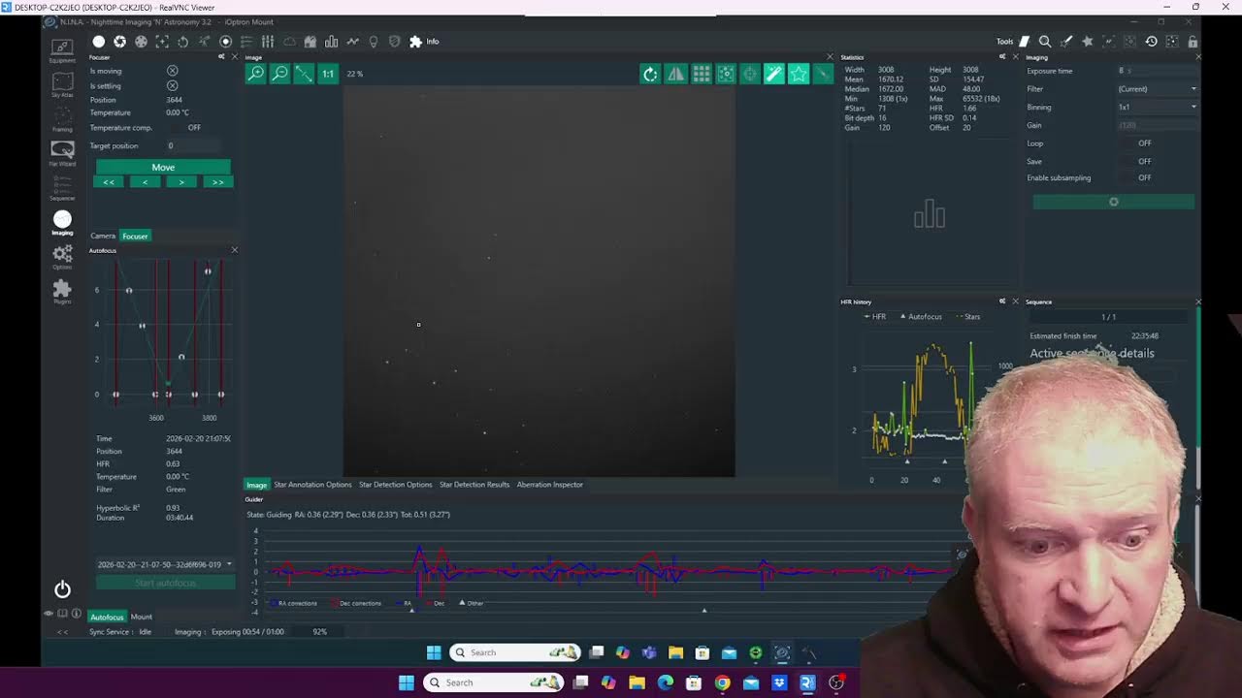This screenshot has width=1242, height=698.
Task: Set image zoom to 1:1
Action: [328, 74]
